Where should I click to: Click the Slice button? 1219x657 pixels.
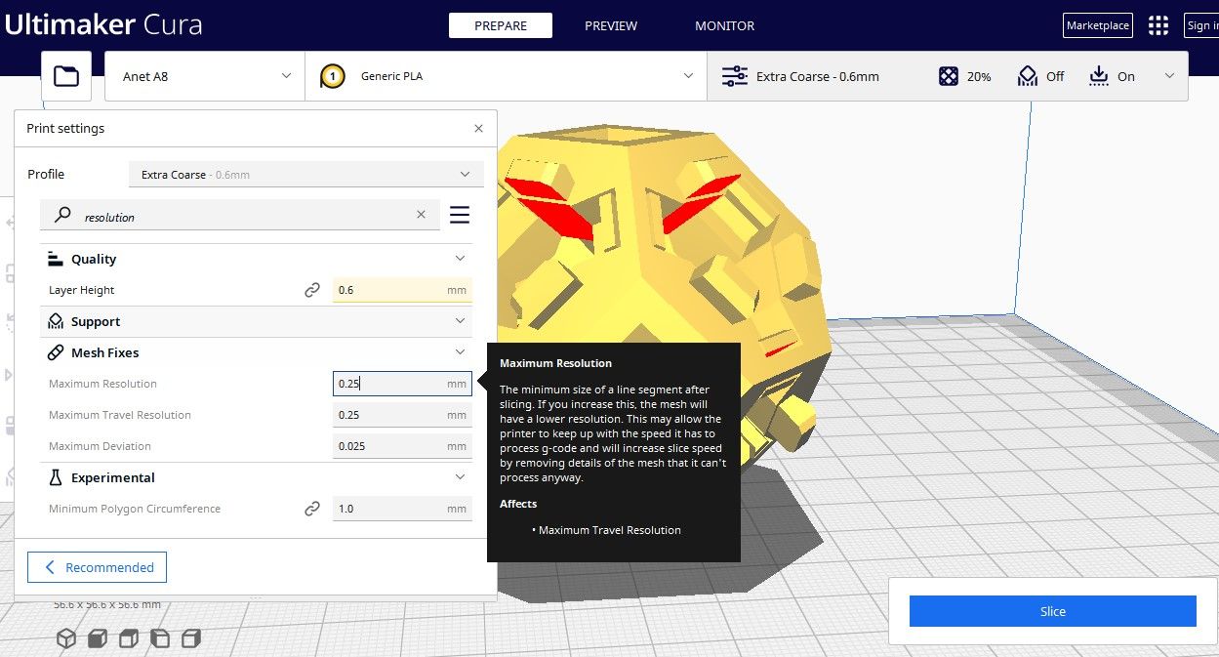pyautogui.click(x=1052, y=611)
